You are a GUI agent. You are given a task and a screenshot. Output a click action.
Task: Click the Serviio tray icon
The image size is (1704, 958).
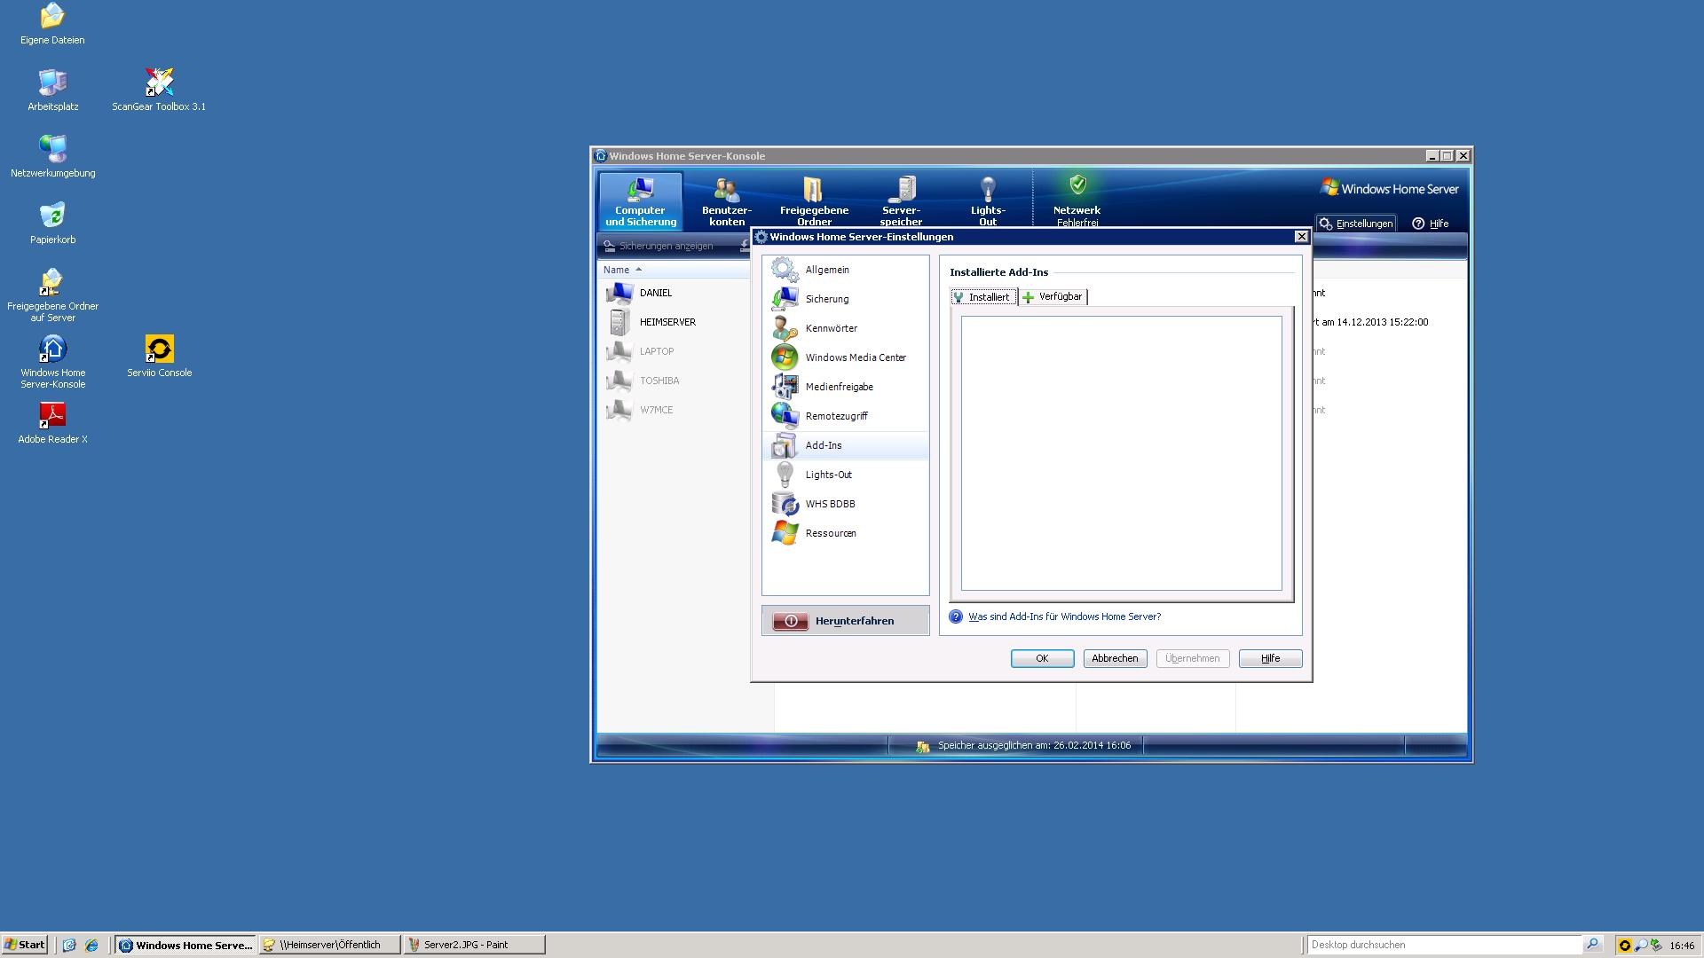(1625, 946)
